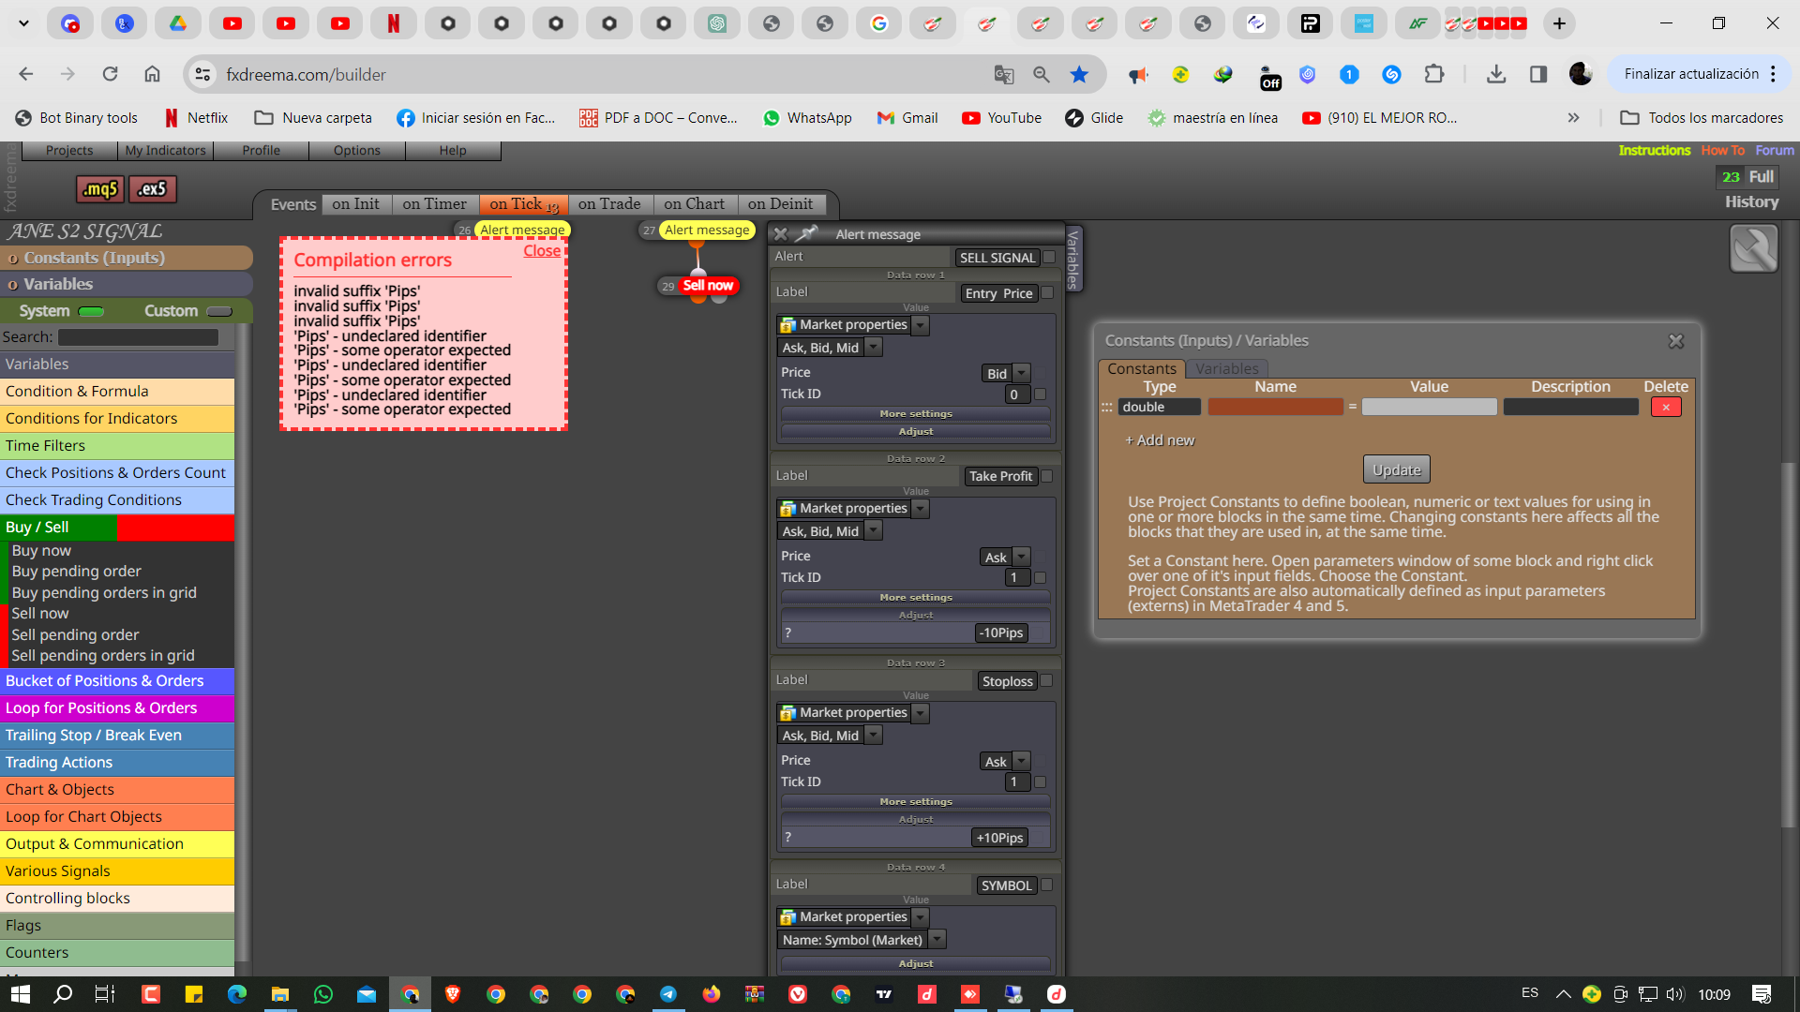
Task: Toggle the System blocks switch
Action: pos(91,311)
